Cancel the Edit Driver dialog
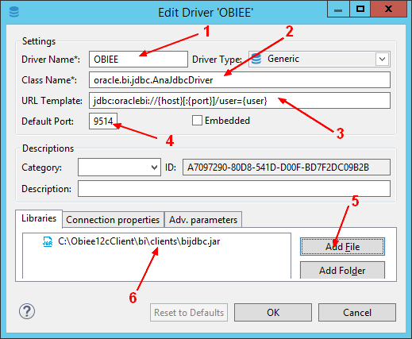The image size is (412, 339). pos(357,313)
